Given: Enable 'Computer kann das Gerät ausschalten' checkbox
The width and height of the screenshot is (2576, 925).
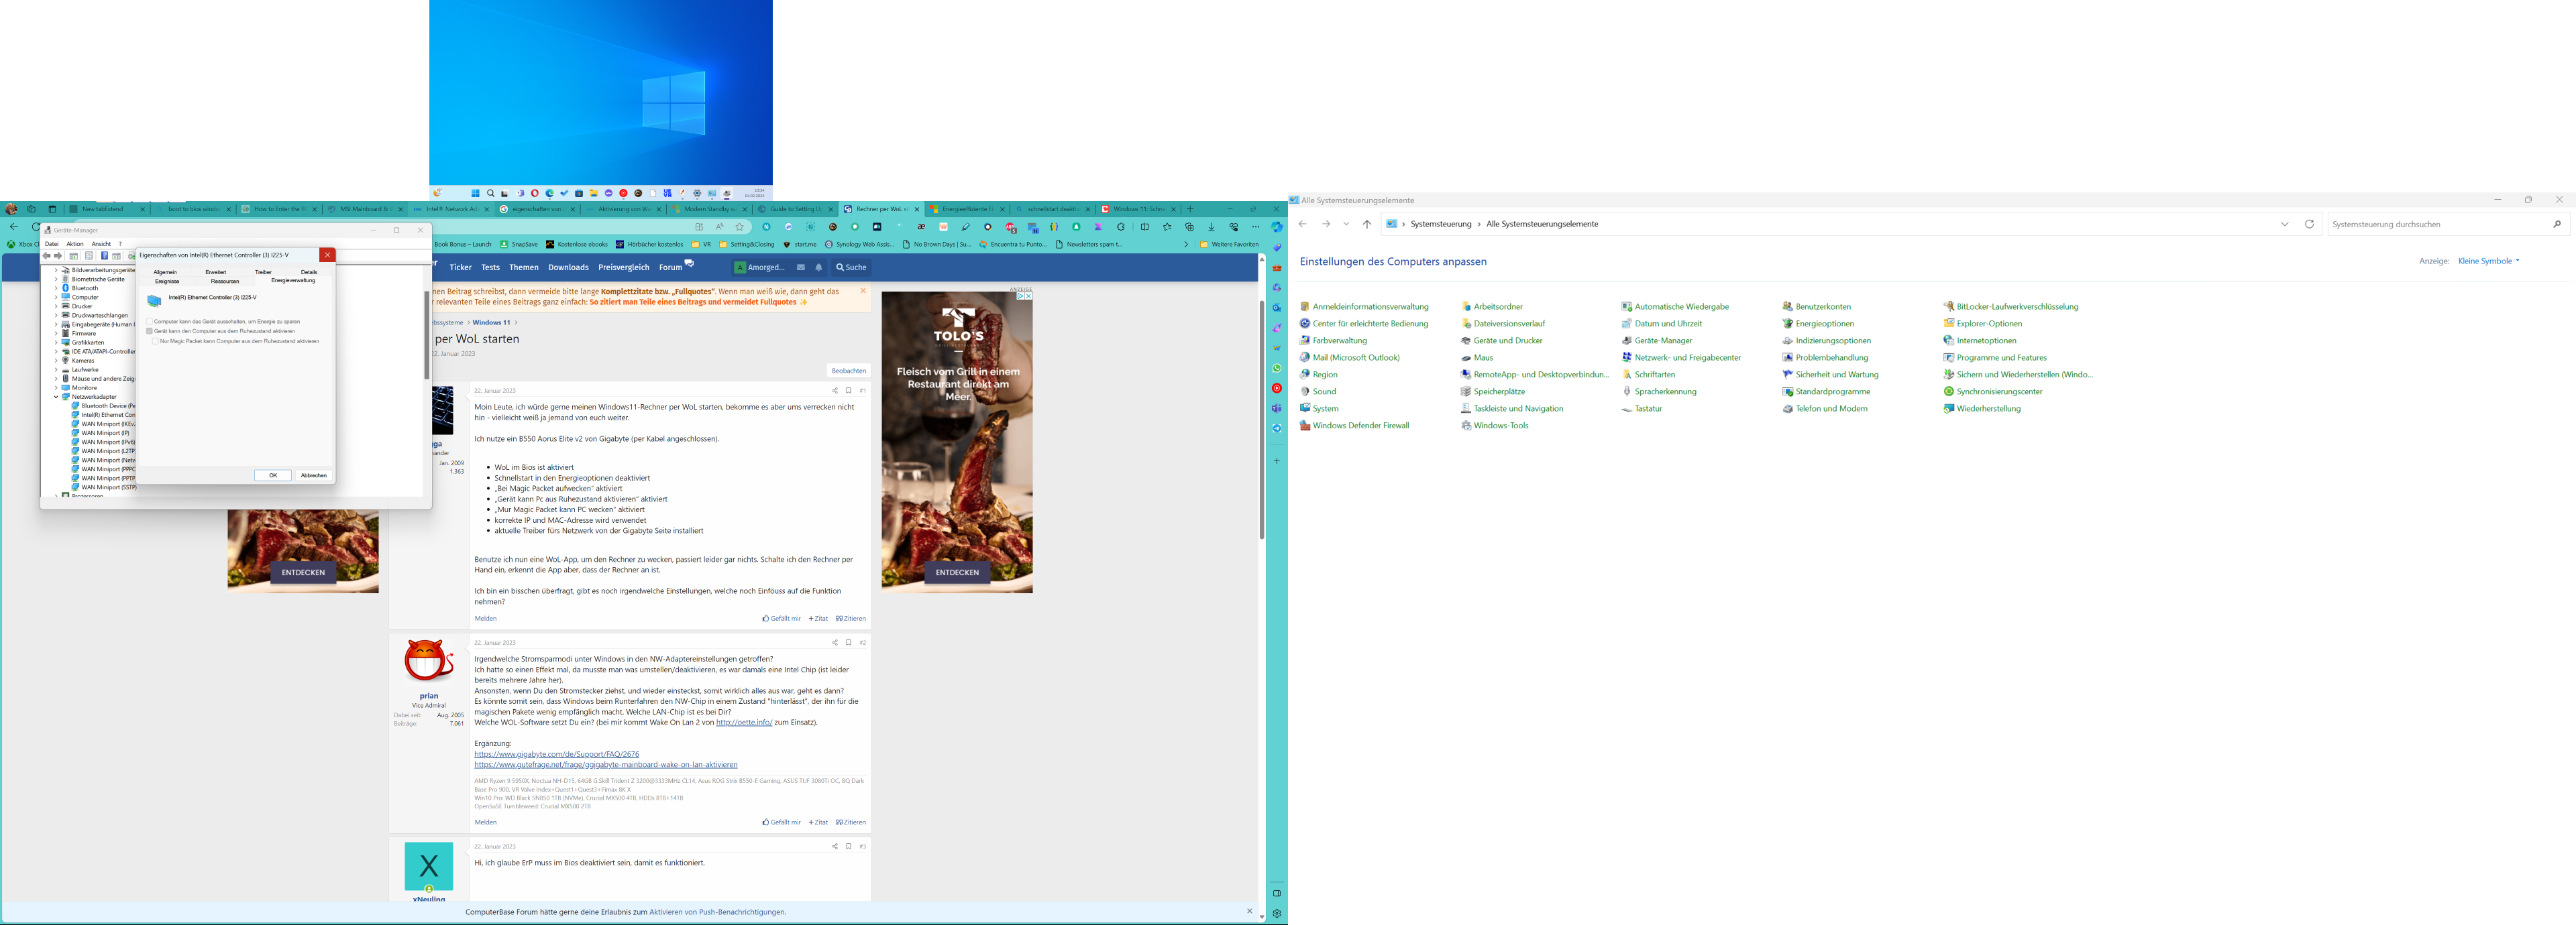Looking at the screenshot, I should click(x=150, y=322).
